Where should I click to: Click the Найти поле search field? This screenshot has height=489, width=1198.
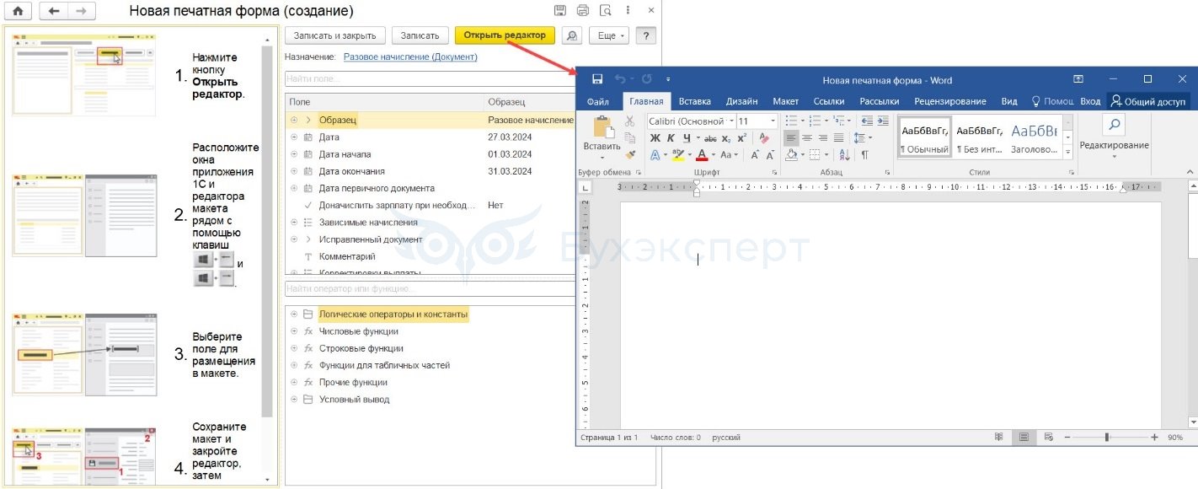coord(430,78)
